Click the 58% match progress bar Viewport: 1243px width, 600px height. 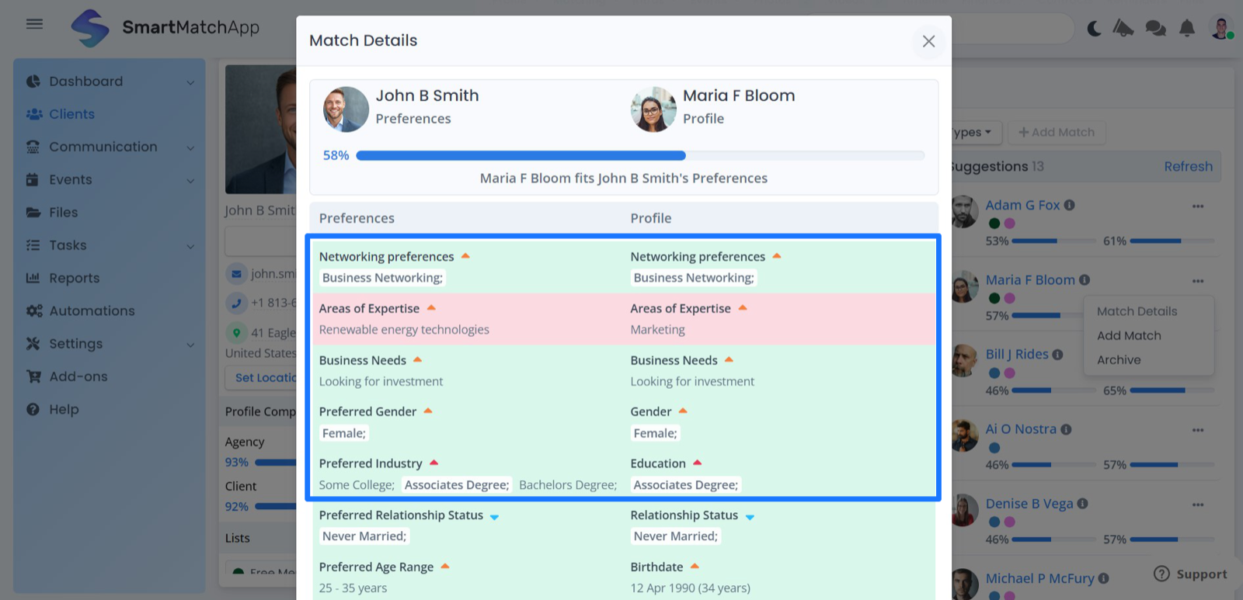click(640, 155)
